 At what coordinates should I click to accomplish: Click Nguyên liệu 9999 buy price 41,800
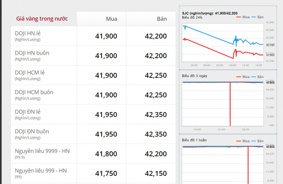106,154
